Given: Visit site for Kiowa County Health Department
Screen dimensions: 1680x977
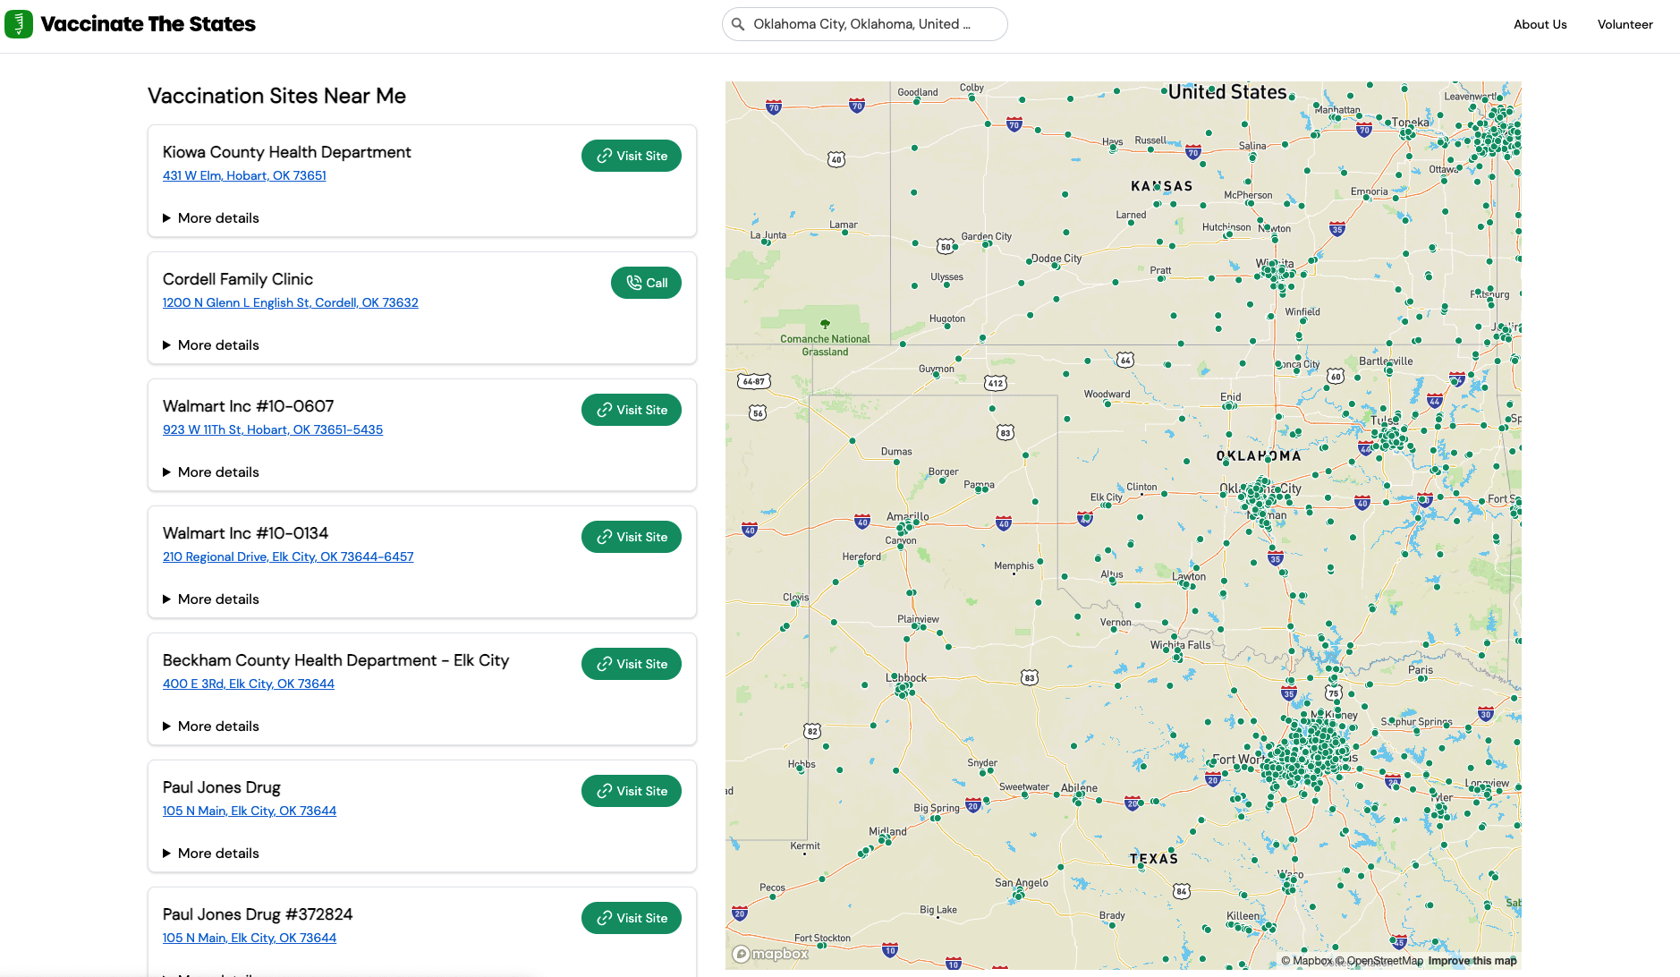Looking at the screenshot, I should coord(632,156).
